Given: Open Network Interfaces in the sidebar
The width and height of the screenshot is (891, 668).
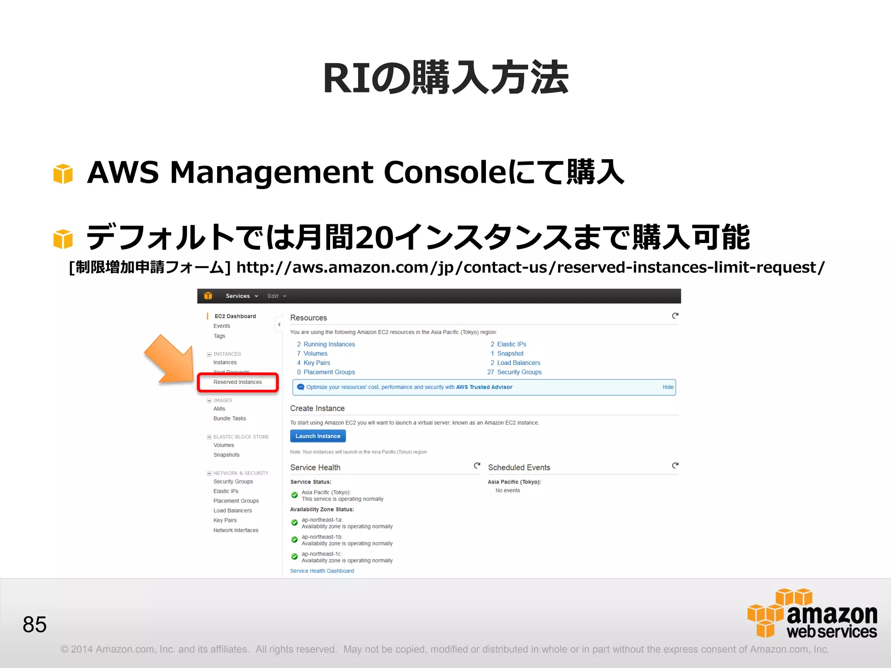Looking at the screenshot, I should 236,531.
